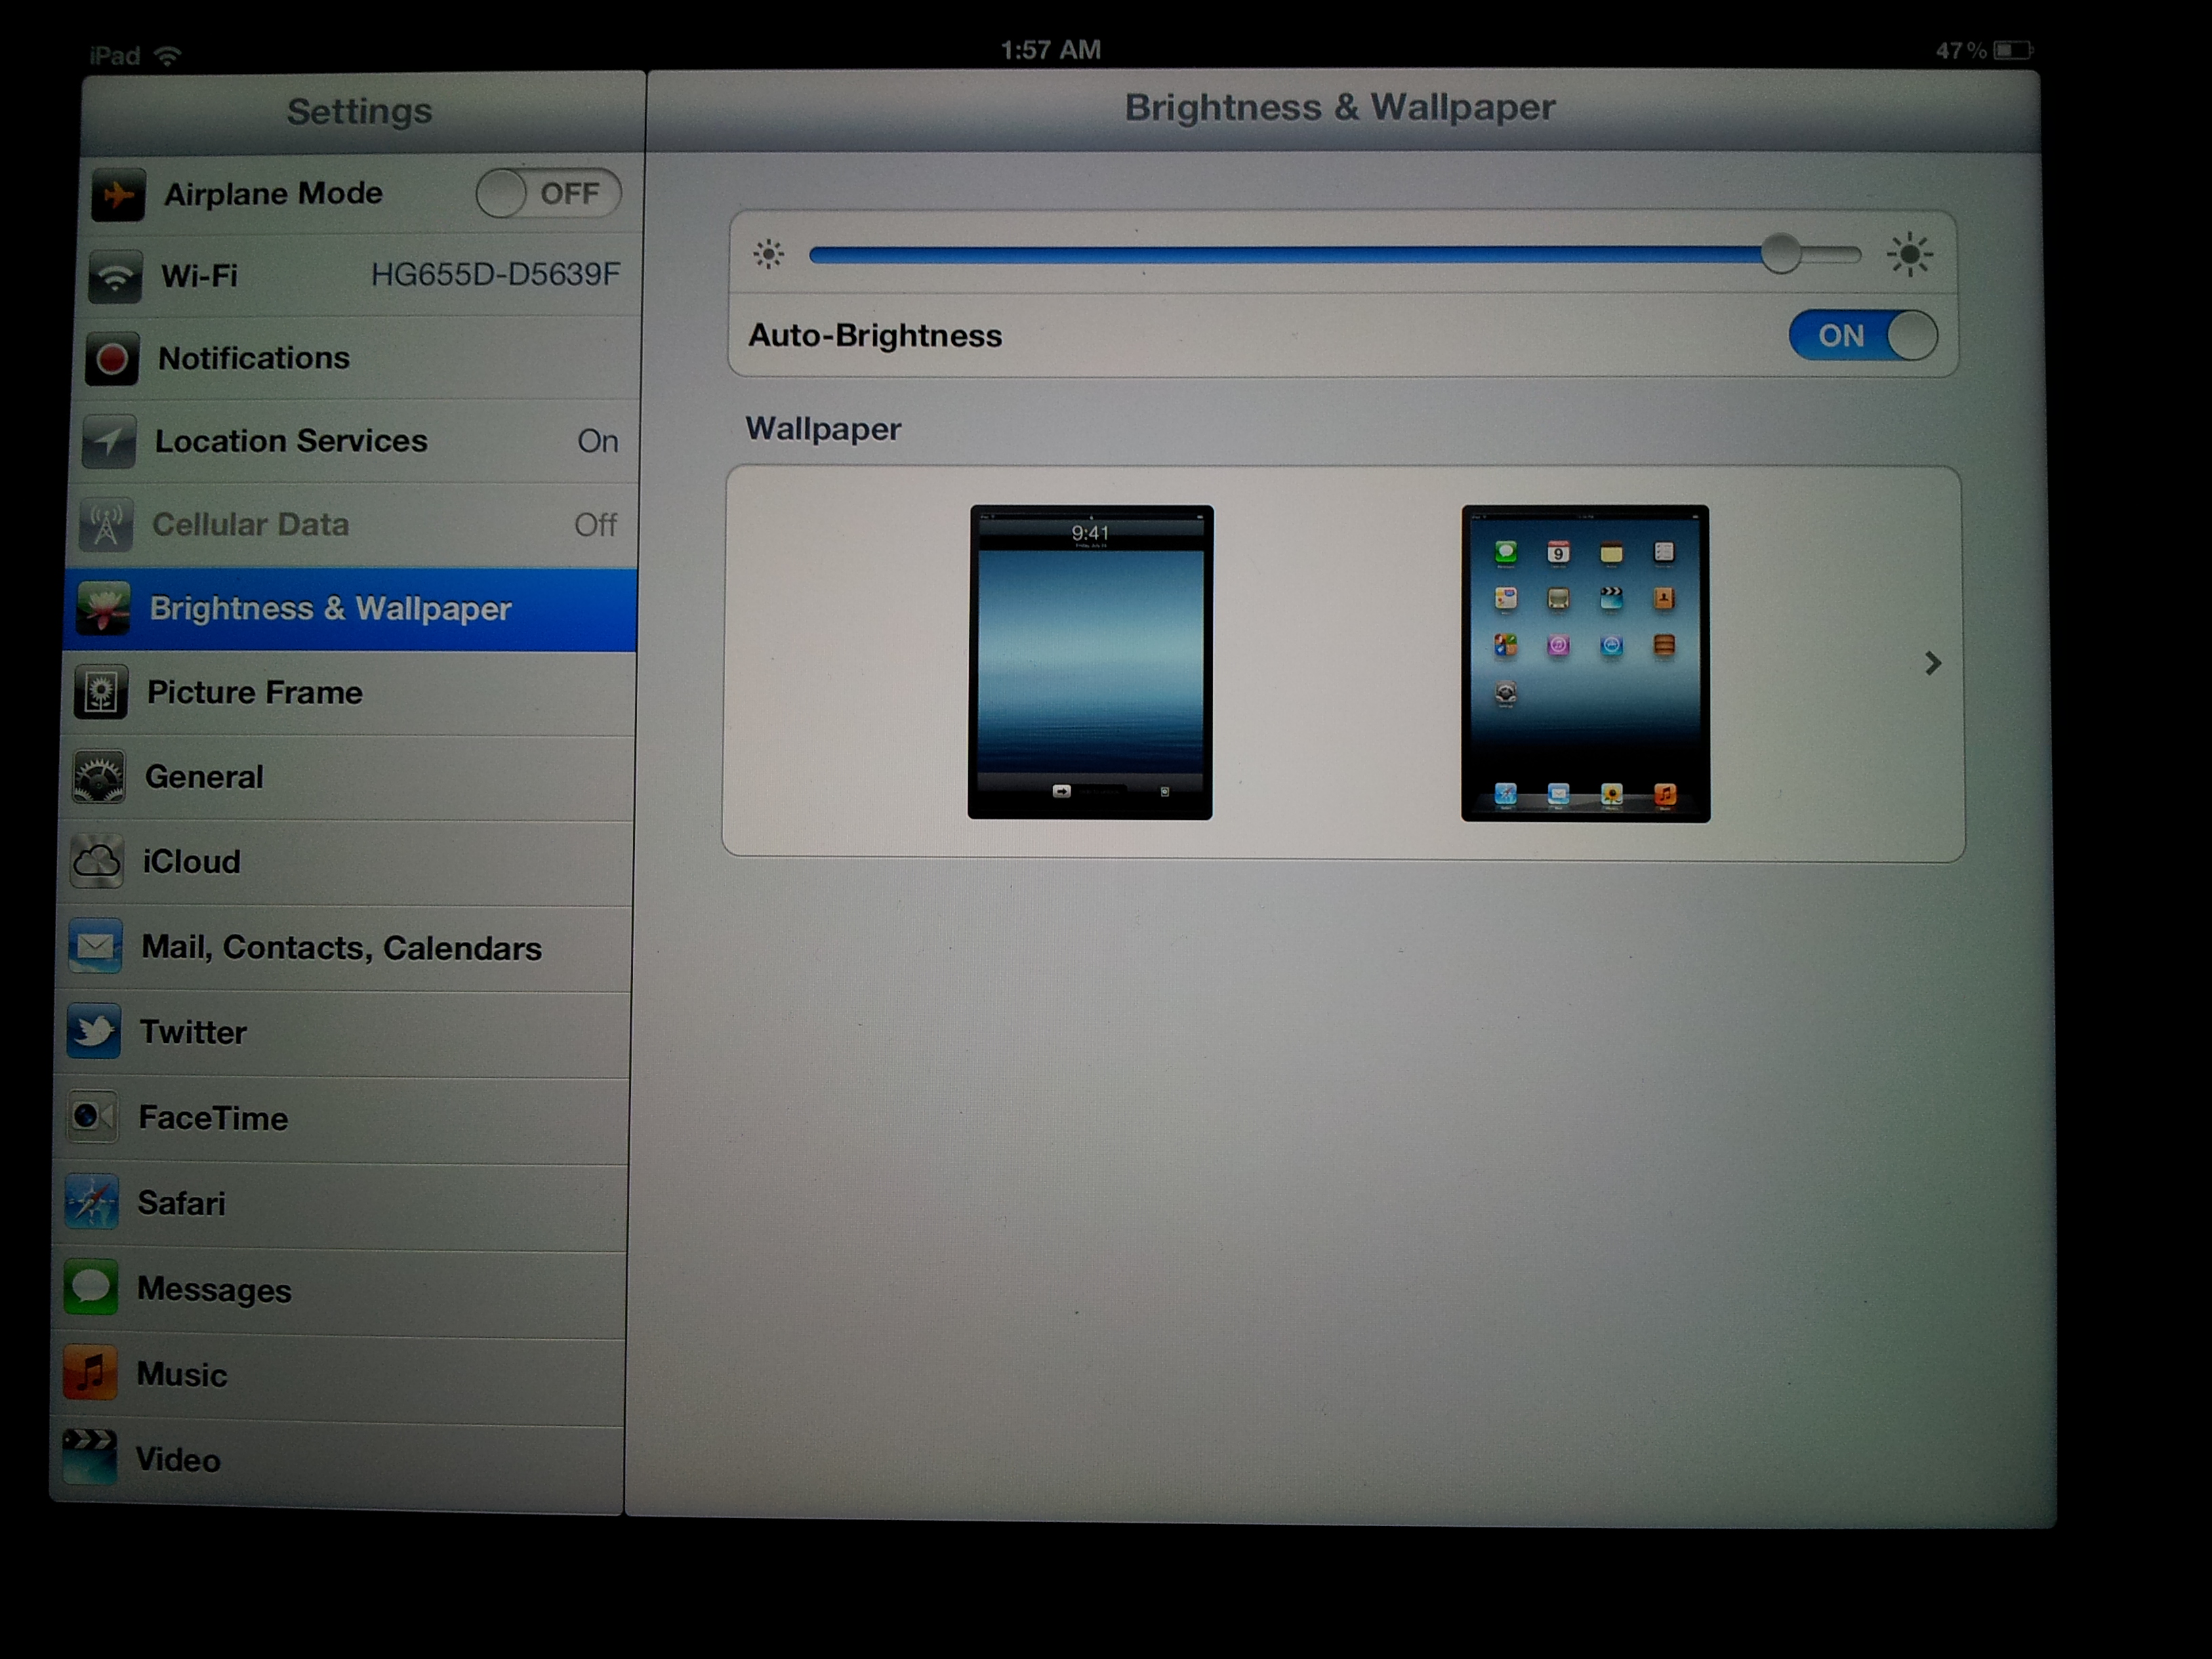The height and width of the screenshot is (1659, 2212).
Task: Turn off the Auto-Brightness switch
Action: pos(1863,335)
